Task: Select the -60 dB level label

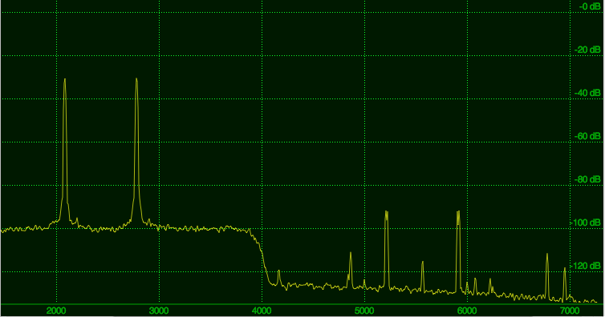Action: coord(587,136)
